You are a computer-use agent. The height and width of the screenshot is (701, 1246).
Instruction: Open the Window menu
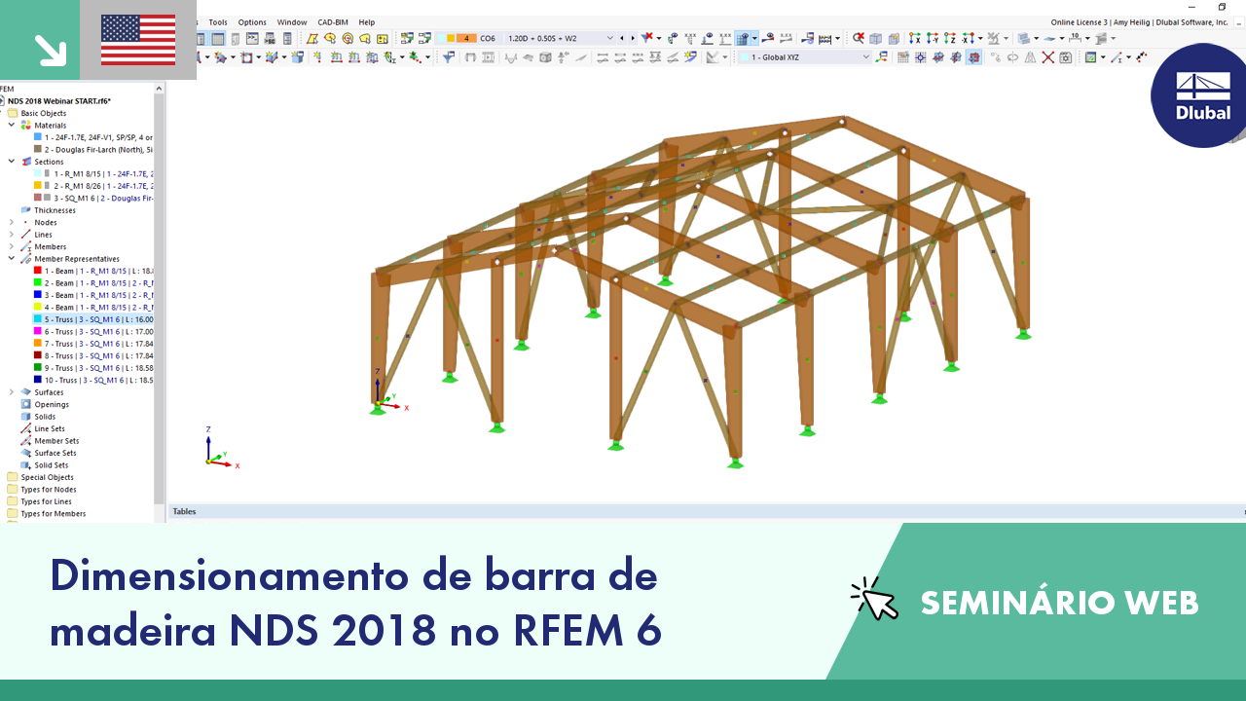292,21
